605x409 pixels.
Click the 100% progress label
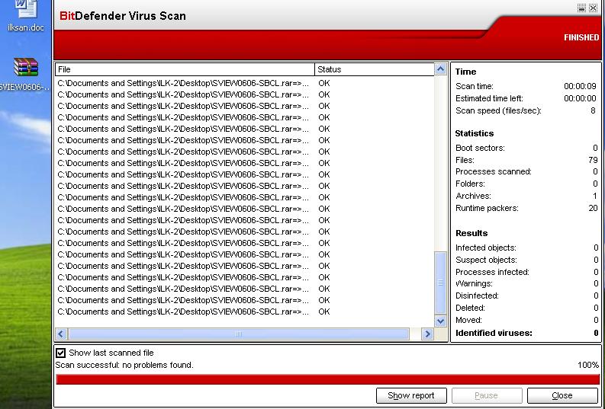point(588,365)
